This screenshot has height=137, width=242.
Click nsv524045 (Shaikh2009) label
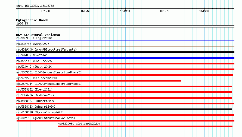(x=34, y=67)
